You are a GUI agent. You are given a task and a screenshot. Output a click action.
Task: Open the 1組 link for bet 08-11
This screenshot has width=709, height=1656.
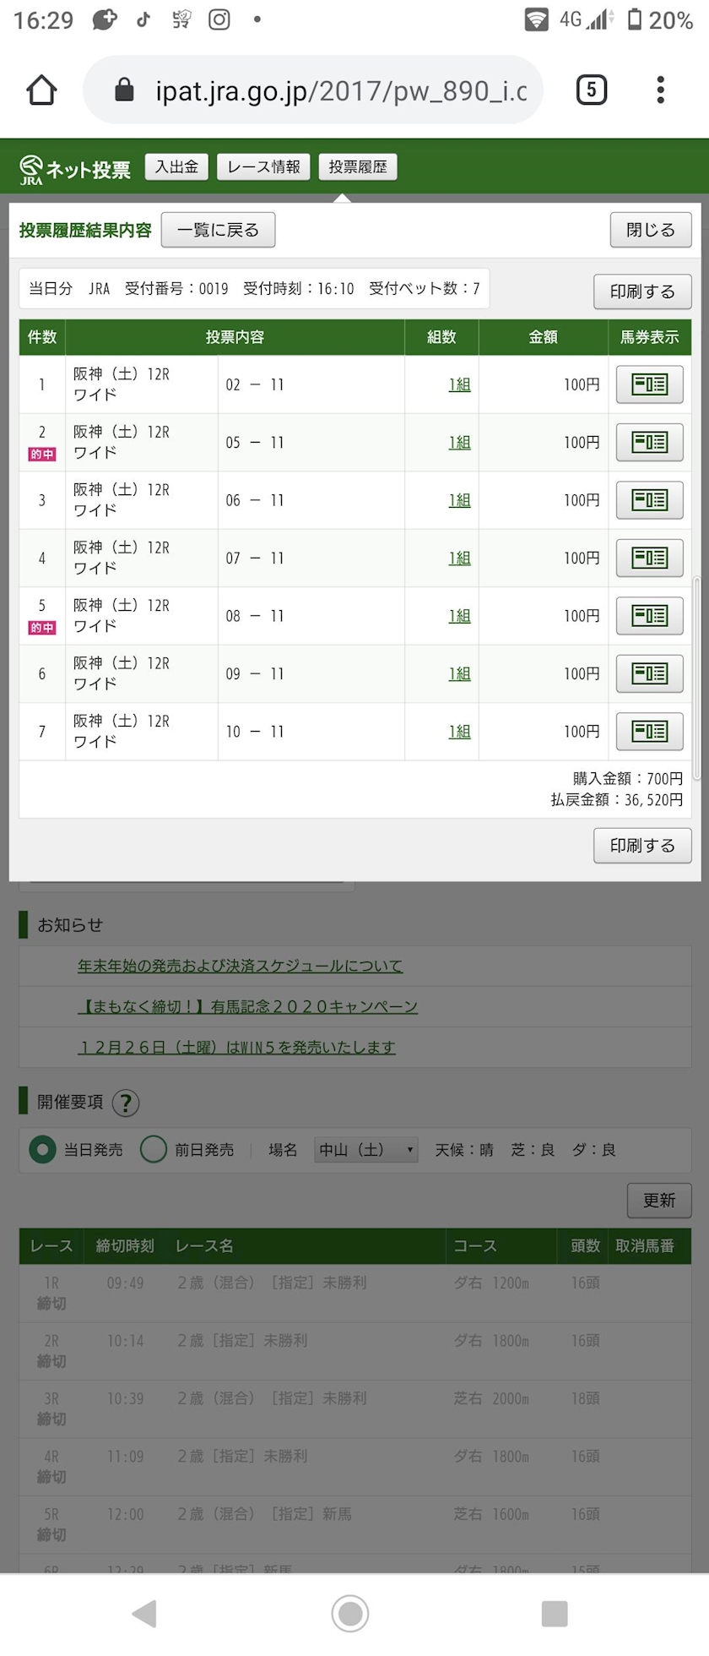[459, 616]
